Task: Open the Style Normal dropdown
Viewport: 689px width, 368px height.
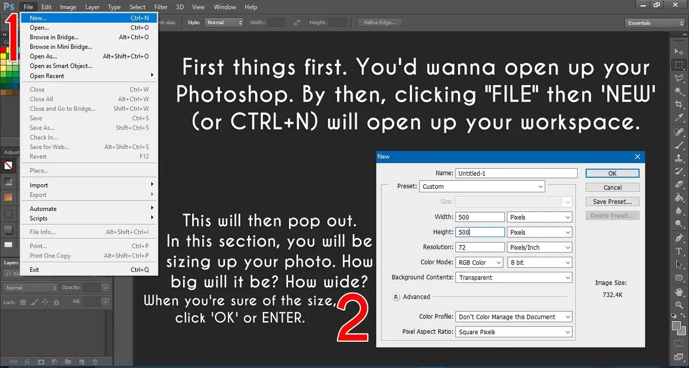Action: click(224, 23)
